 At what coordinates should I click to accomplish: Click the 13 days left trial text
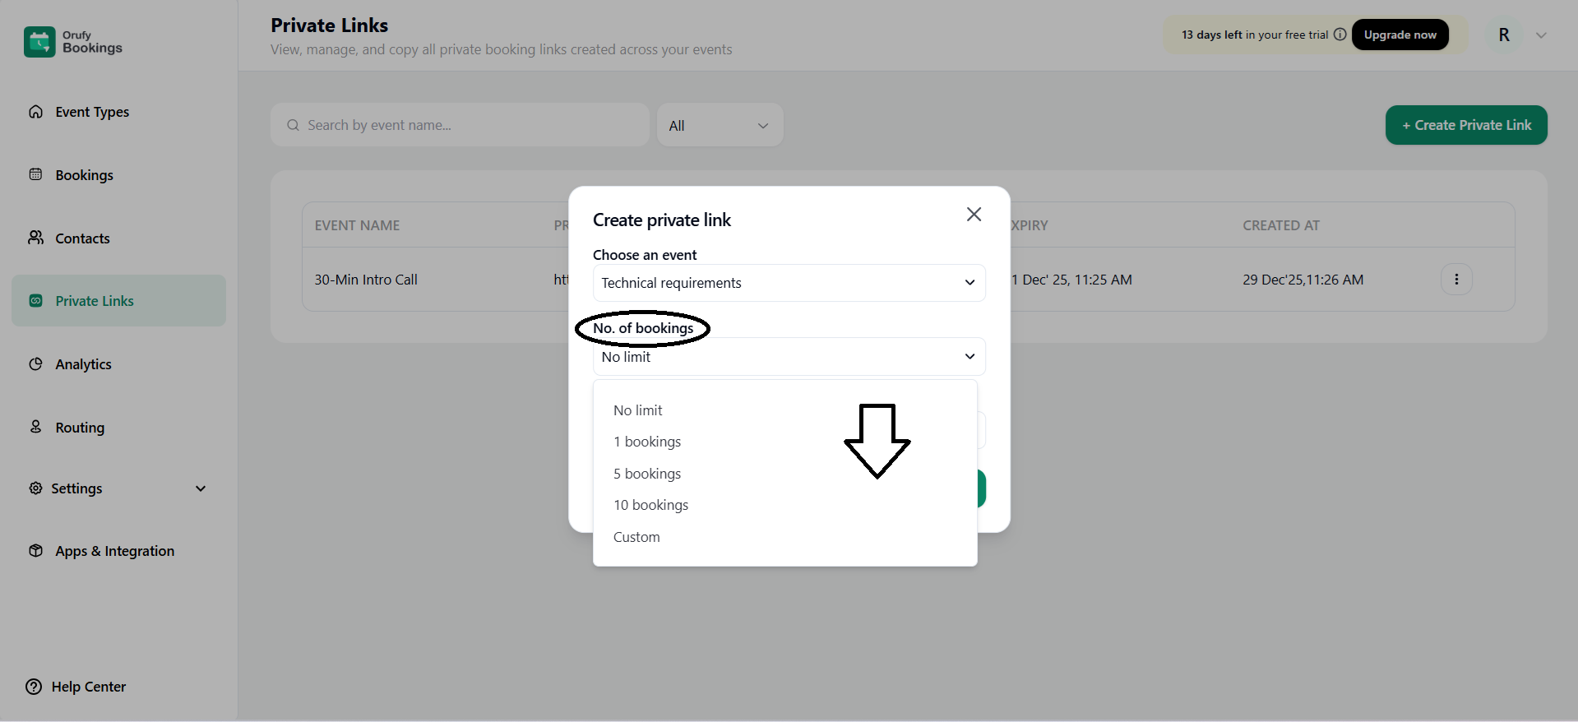coord(1211,35)
